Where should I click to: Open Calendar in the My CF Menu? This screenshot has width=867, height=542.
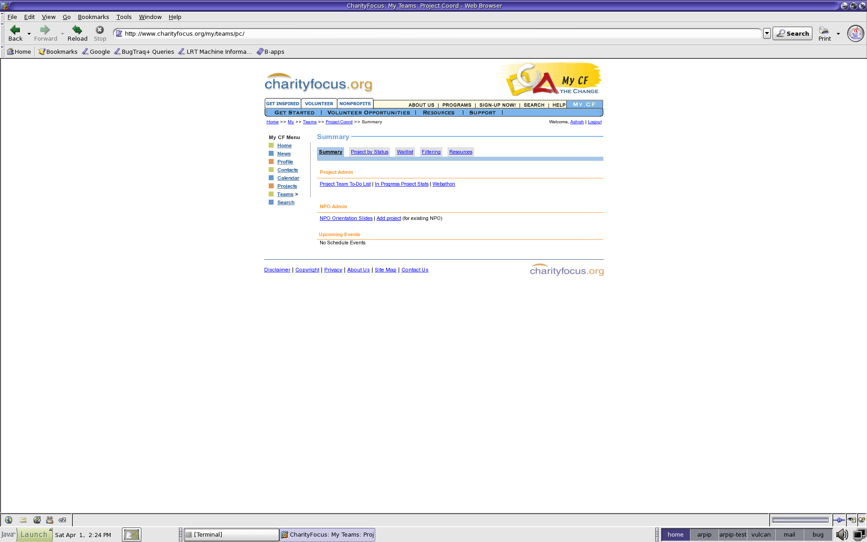(288, 178)
